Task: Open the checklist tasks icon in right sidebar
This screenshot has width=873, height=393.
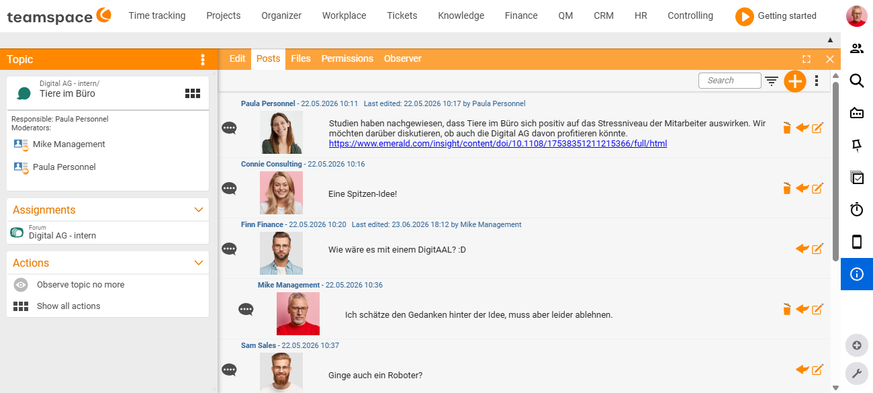Action: pyautogui.click(x=857, y=177)
